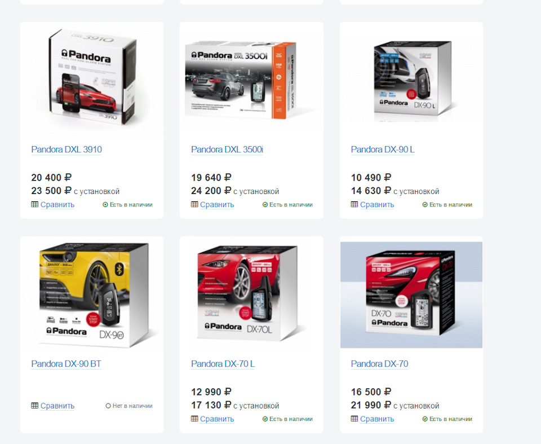Click compare table icon for Pandora DXL 3910
Viewport: 541px width, 444px height.
click(x=34, y=205)
